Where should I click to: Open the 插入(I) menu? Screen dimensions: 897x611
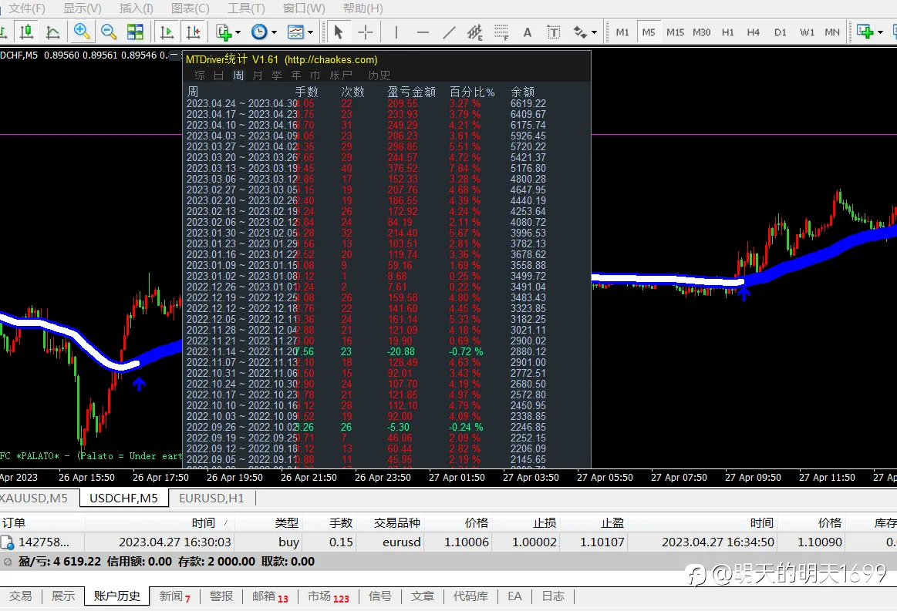coord(137,8)
